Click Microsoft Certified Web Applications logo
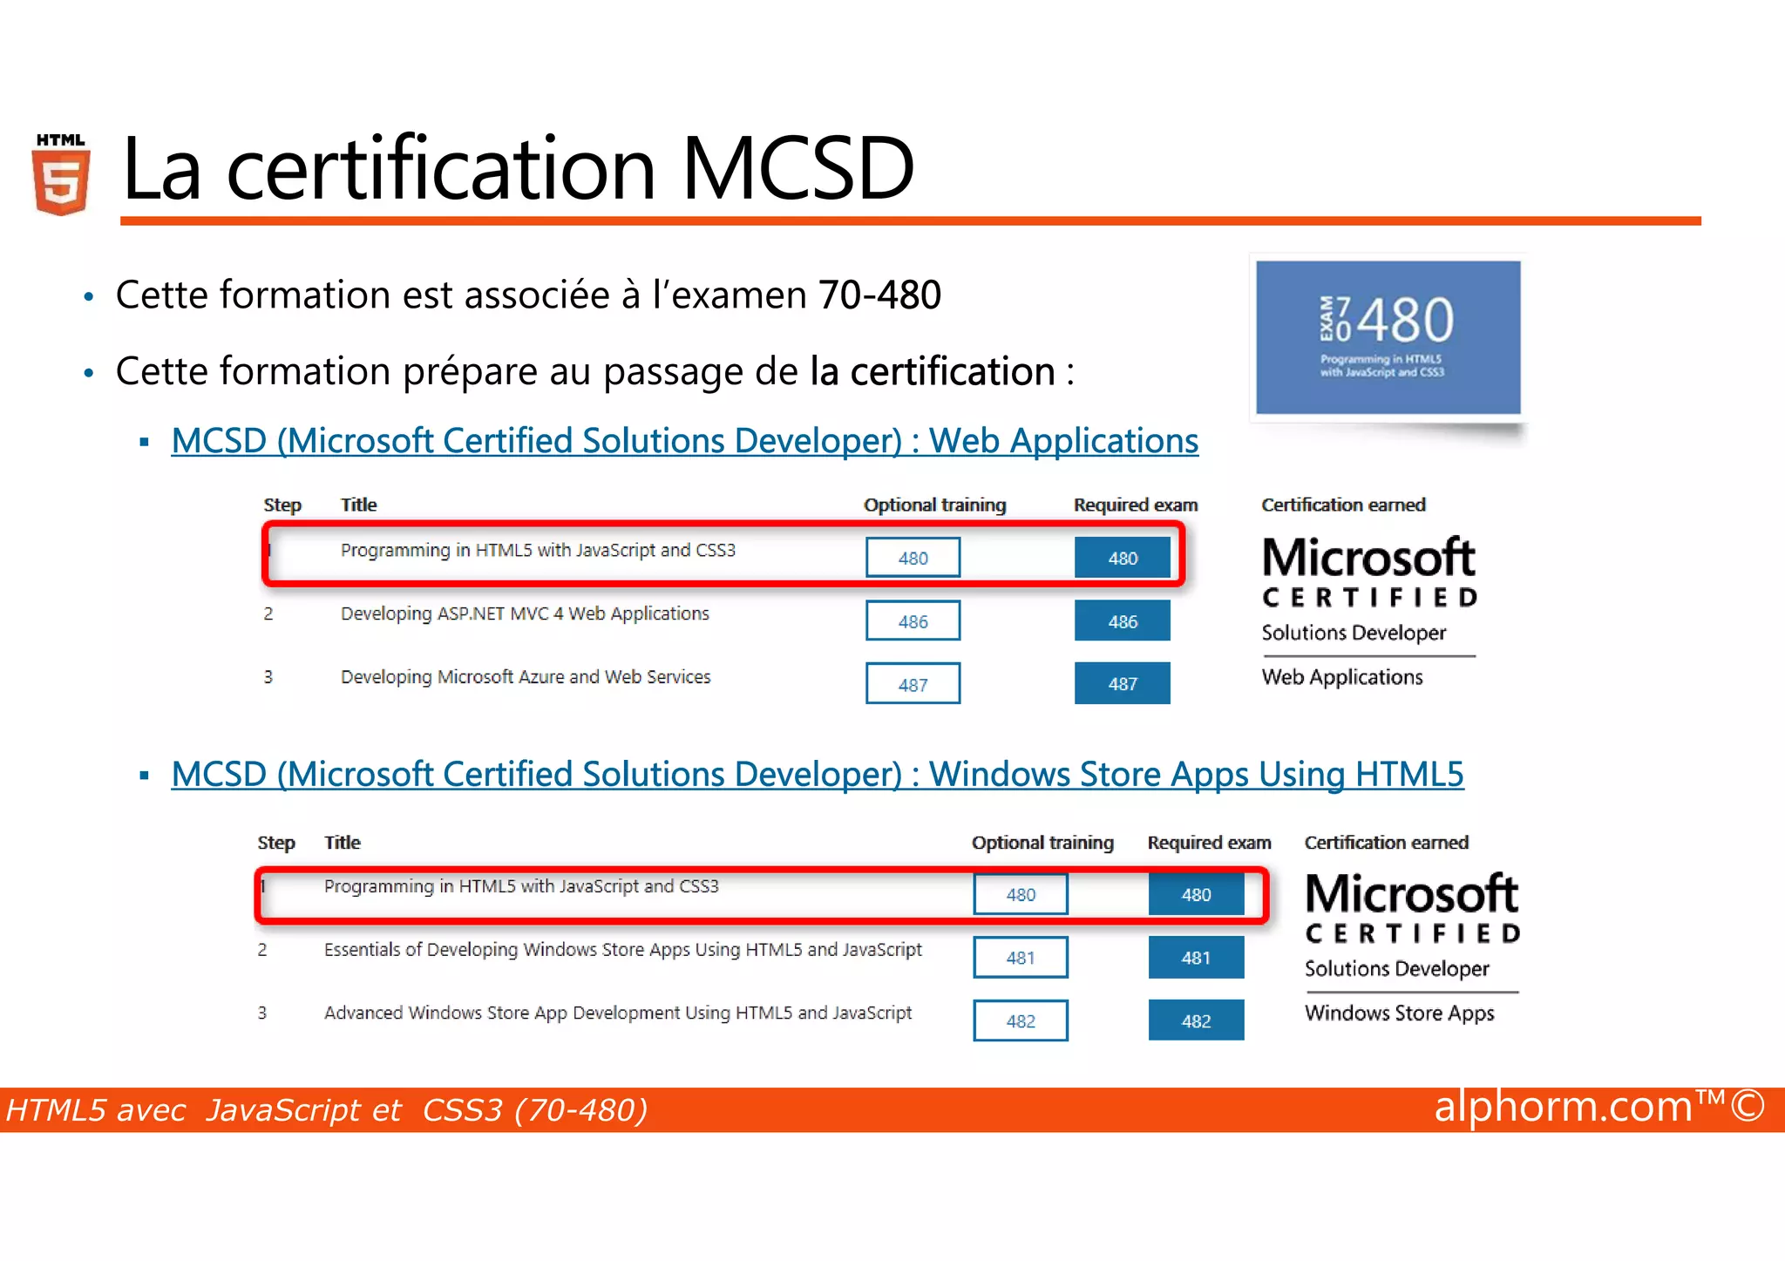The image size is (1785, 1261). tap(1369, 612)
